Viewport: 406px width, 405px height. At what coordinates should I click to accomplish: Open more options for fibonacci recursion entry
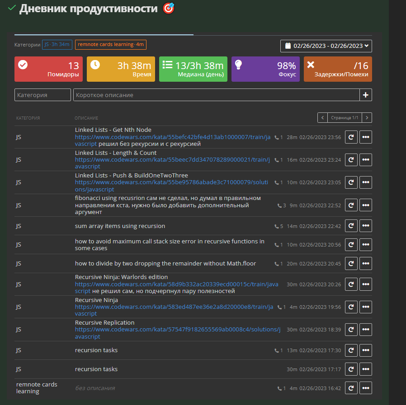(366, 205)
